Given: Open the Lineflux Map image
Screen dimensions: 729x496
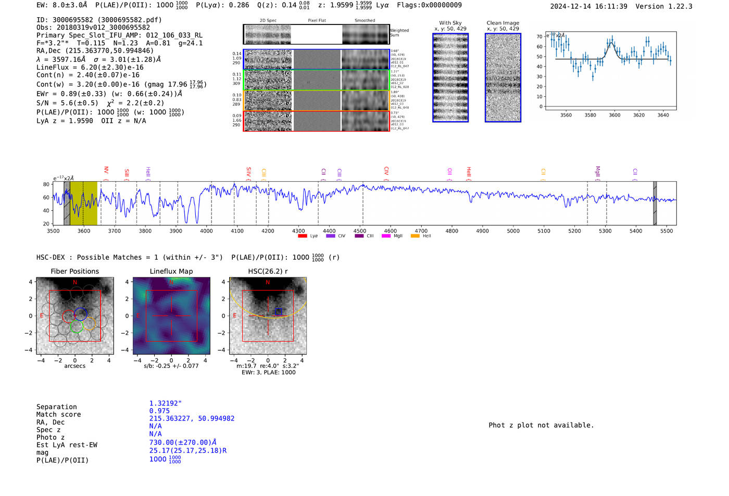Looking at the screenshot, I should (171, 316).
